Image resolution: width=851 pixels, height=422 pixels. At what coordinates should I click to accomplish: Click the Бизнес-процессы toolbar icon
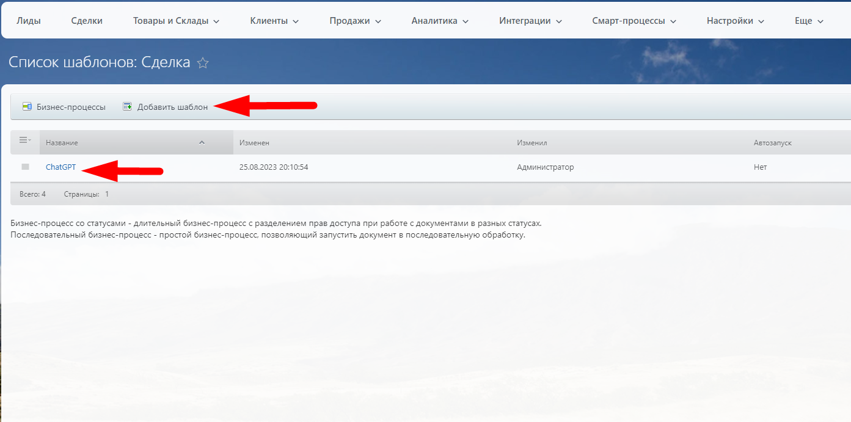point(27,106)
